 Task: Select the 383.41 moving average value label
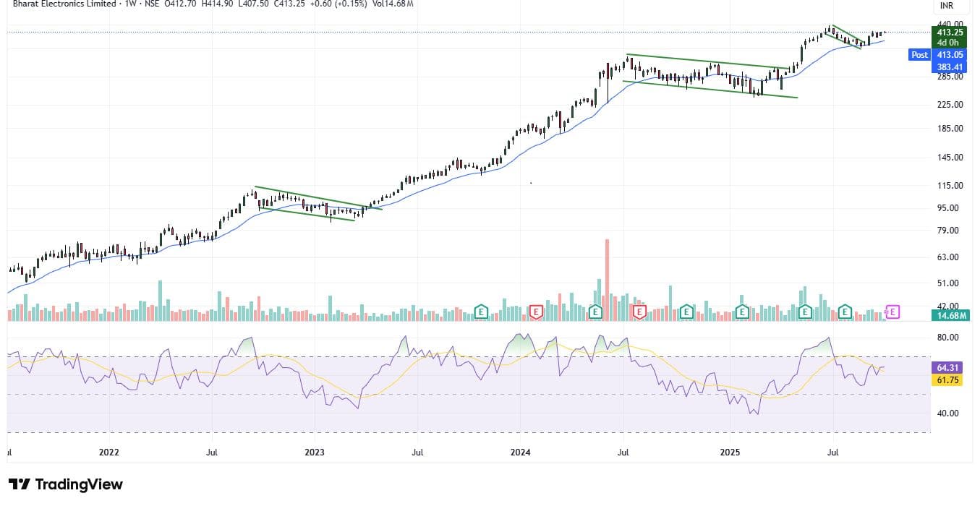[x=949, y=67]
